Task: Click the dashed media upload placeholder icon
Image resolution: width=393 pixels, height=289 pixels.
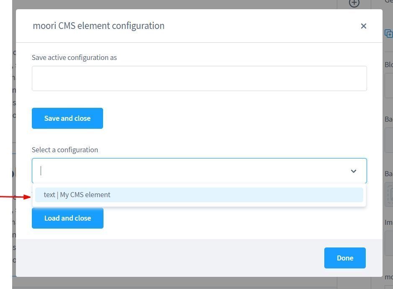Action: [x=389, y=194]
